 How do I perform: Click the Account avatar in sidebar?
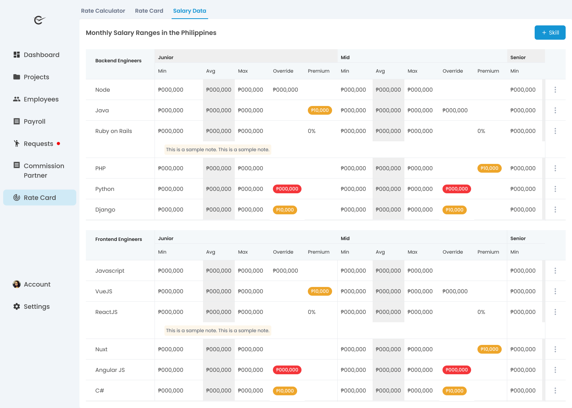(17, 284)
